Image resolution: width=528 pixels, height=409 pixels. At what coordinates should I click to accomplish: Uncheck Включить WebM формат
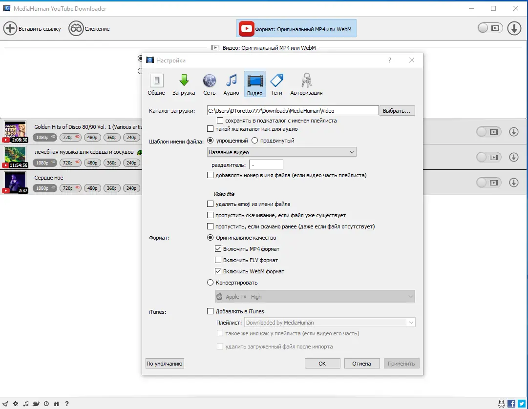click(x=218, y=271)
